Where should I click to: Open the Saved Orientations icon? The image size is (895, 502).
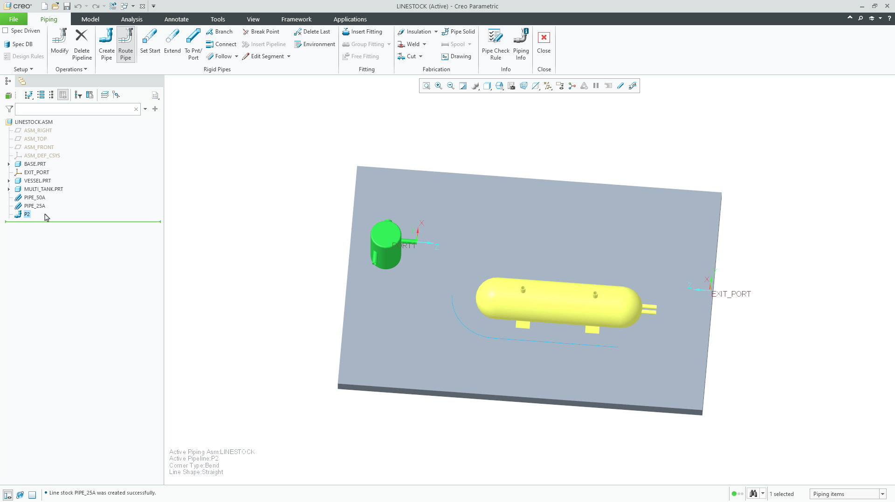point(499,86)
